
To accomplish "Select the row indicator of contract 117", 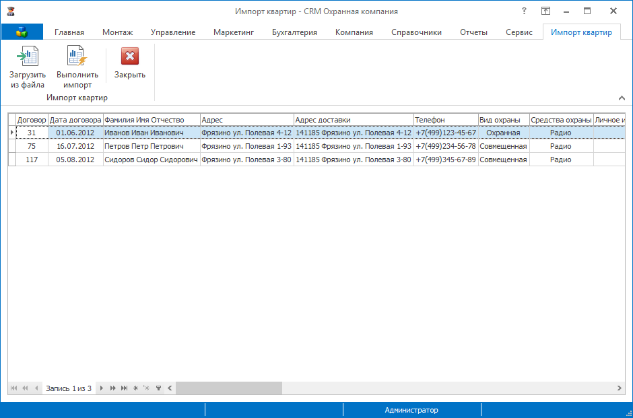I will 12,160.
